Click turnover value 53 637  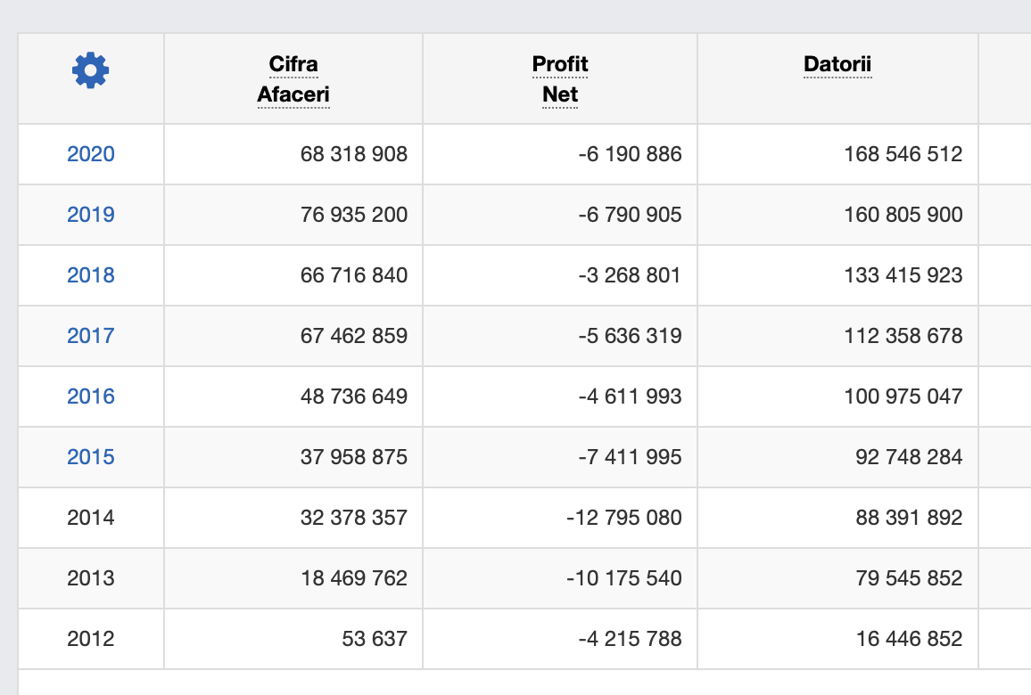(x=375, y=639)
